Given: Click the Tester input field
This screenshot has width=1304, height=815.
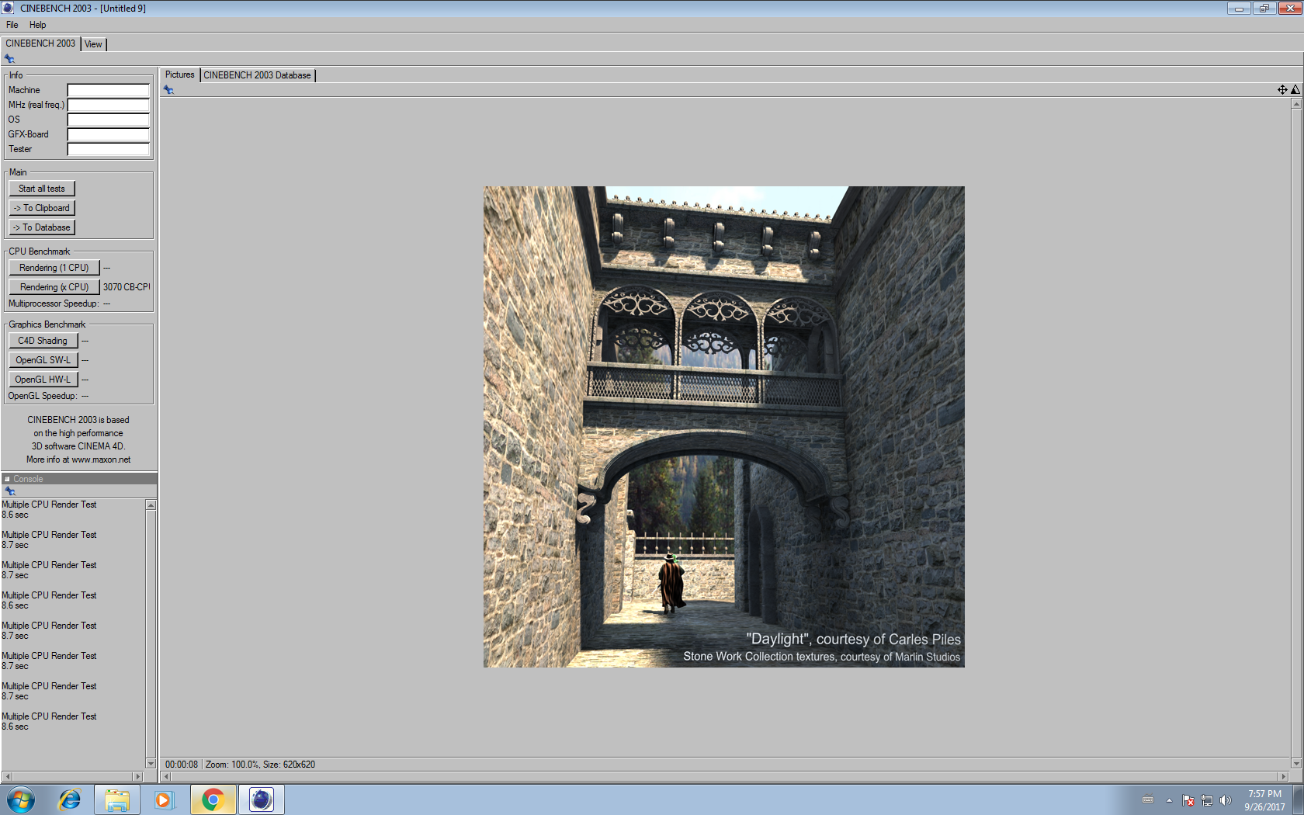Looking at the screenshot, I should 109,149.
